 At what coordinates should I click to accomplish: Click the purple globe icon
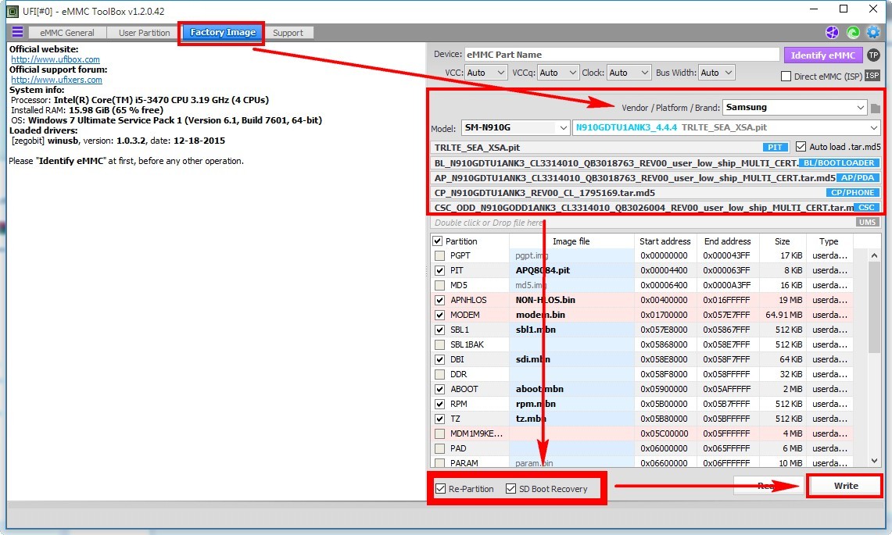832,32
